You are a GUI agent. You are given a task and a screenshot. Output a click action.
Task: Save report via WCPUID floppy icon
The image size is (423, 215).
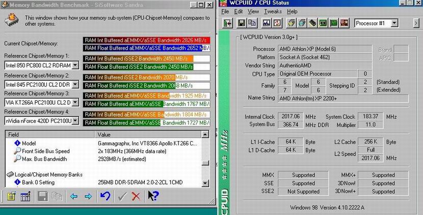[x=241, y=23]
